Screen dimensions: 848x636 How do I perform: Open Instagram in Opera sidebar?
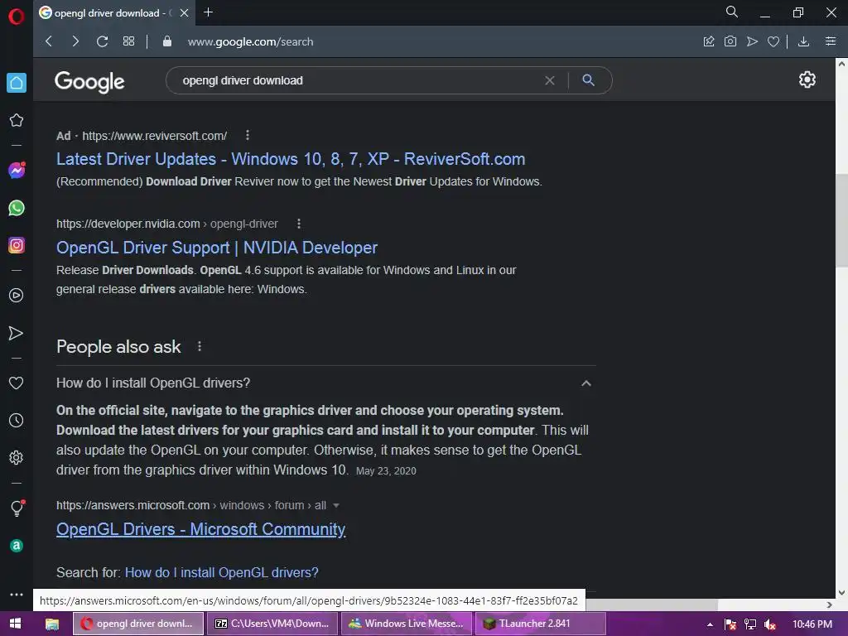tap(17, 245)
